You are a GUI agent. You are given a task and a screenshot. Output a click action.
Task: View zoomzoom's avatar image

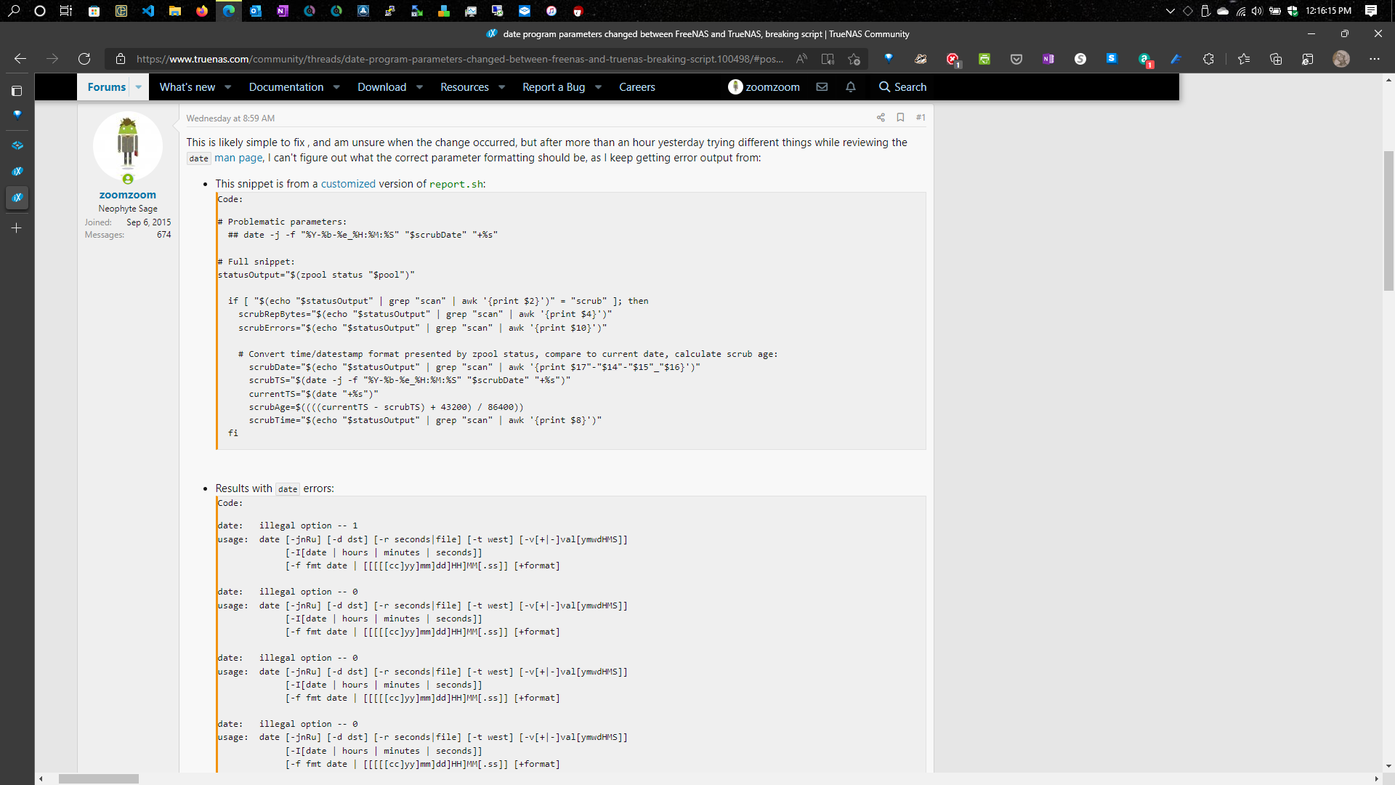[128, 146]
